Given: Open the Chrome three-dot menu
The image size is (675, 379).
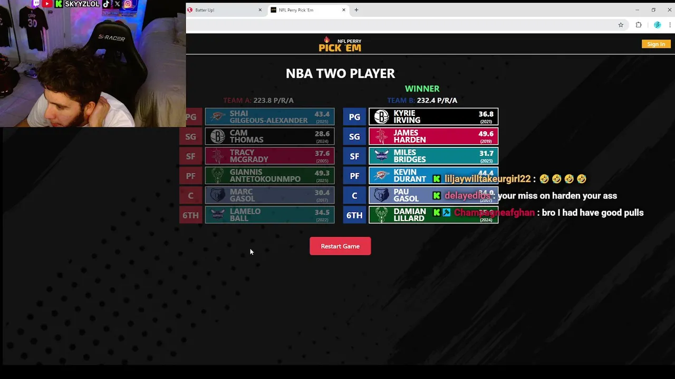Looking at the screenshot, I should 670,25.
